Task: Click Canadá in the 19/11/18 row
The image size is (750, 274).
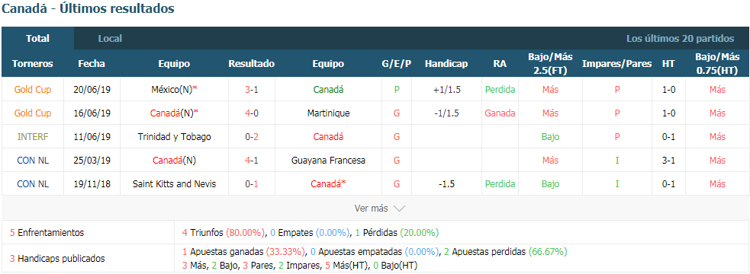Action: 328,183
